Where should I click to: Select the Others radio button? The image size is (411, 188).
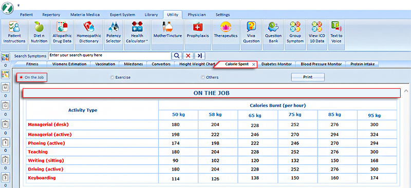click(x=202, y=77)
